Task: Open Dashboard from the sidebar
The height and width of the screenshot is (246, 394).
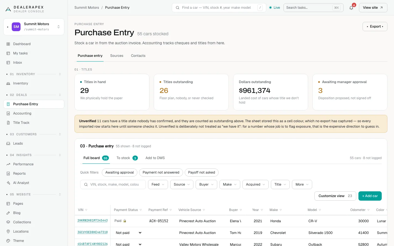Action: point(34,44)
